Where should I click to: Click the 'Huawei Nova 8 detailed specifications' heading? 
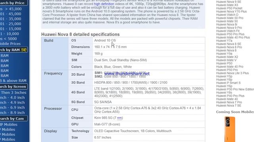pyautogui.click(x=80, y=34)
